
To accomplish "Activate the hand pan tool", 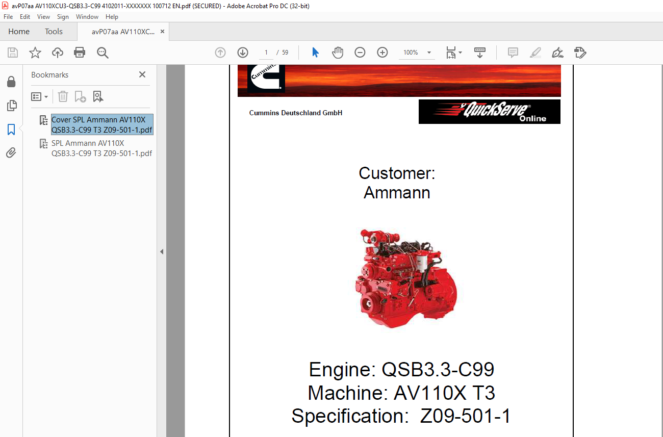I will point(338,53).
